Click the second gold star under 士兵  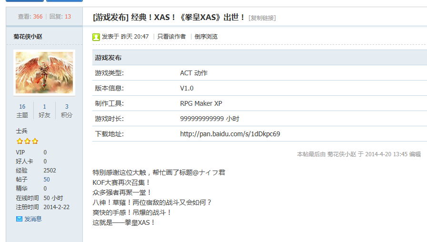27,141
